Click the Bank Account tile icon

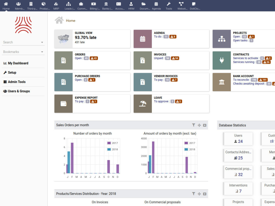[x=222, y=82]
